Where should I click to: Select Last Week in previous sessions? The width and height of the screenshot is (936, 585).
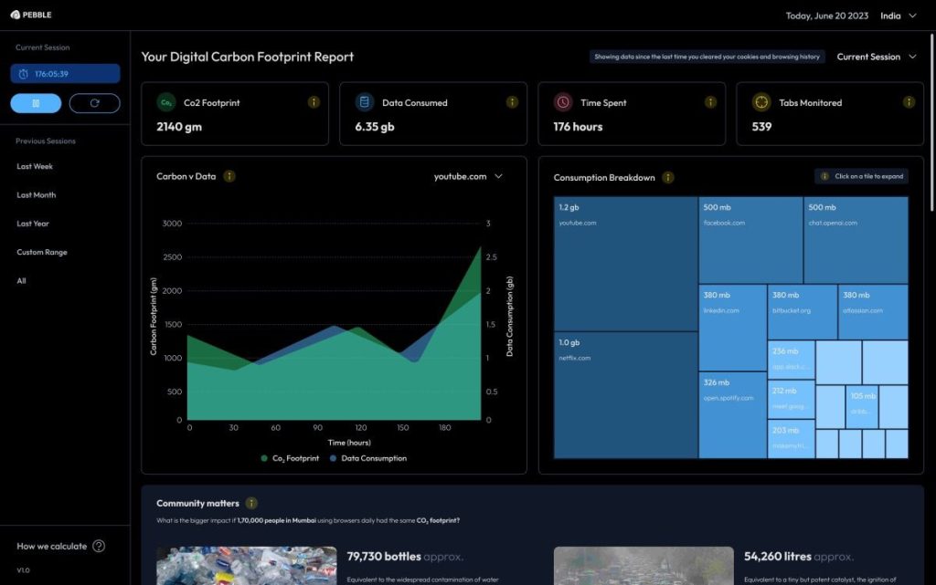tap(35, 167)
